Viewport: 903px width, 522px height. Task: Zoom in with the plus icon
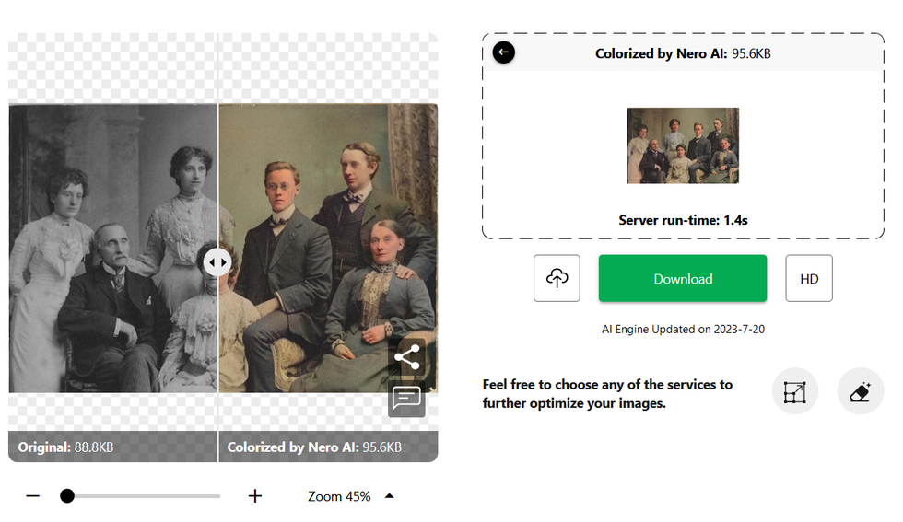255,496
